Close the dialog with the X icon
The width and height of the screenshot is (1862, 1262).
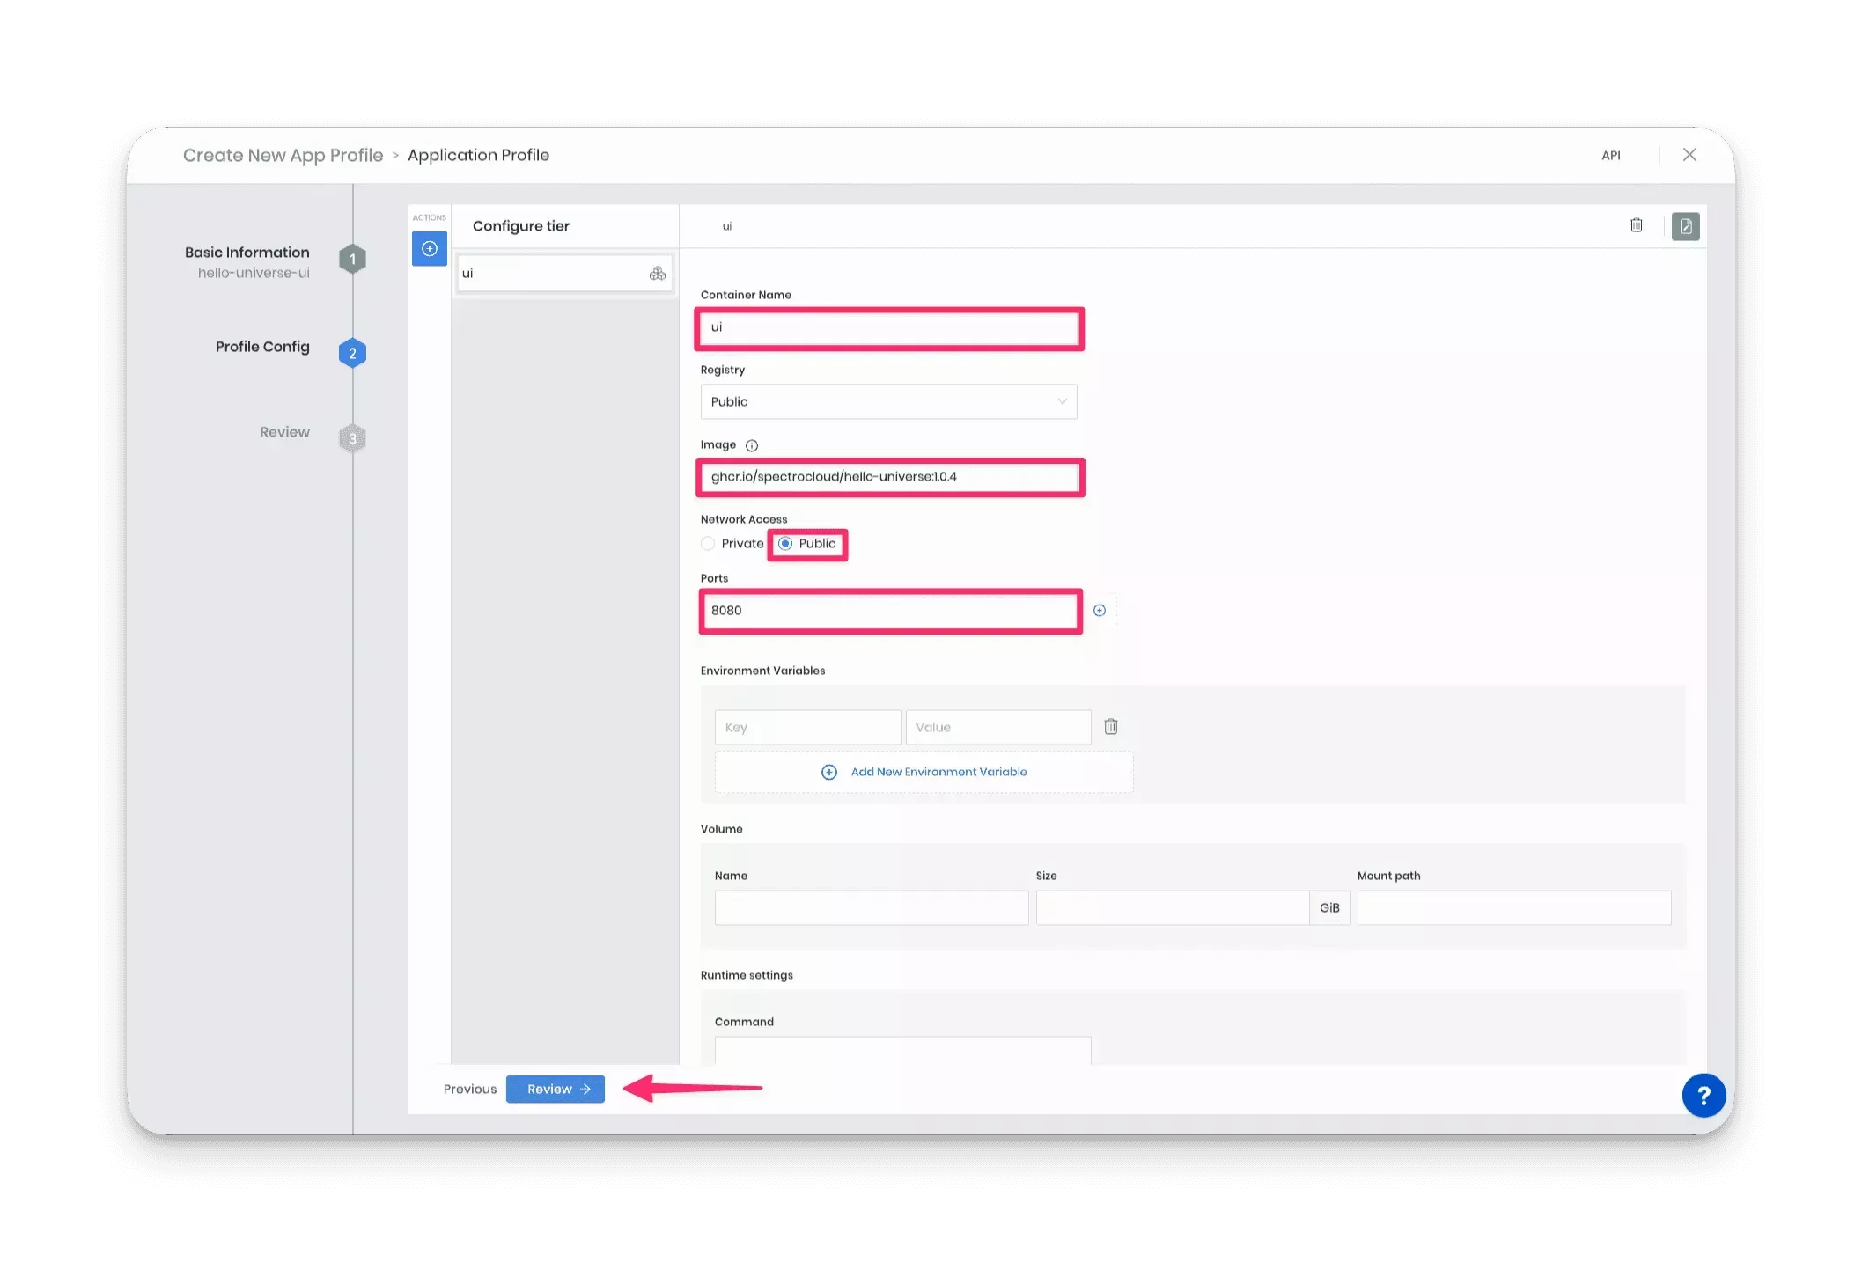(1689, 154)
